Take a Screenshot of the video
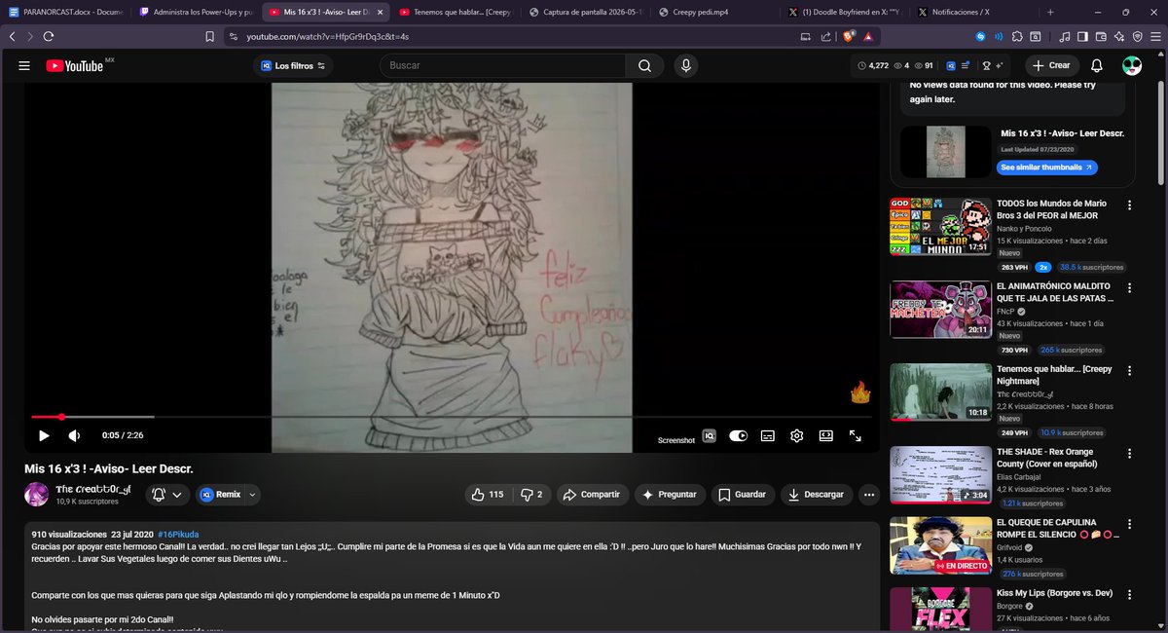1168x633 pixels. [x=676, y=440]
